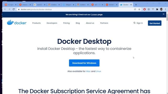Open the About us menu

pos(90,23)
